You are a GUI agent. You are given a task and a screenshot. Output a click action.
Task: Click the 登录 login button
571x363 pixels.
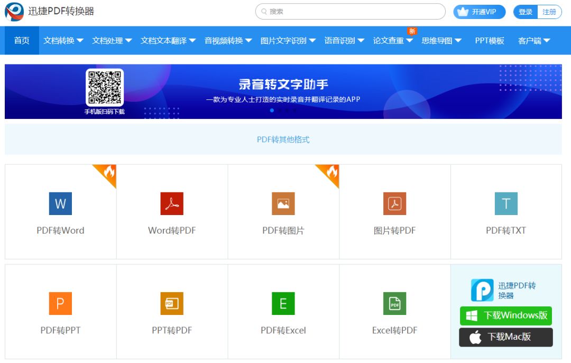pos(526,12)
